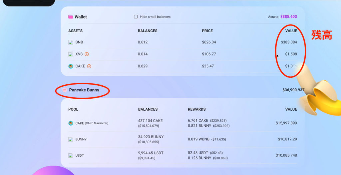Click the CAKE pool value $15,997.899

click(286, 123)
